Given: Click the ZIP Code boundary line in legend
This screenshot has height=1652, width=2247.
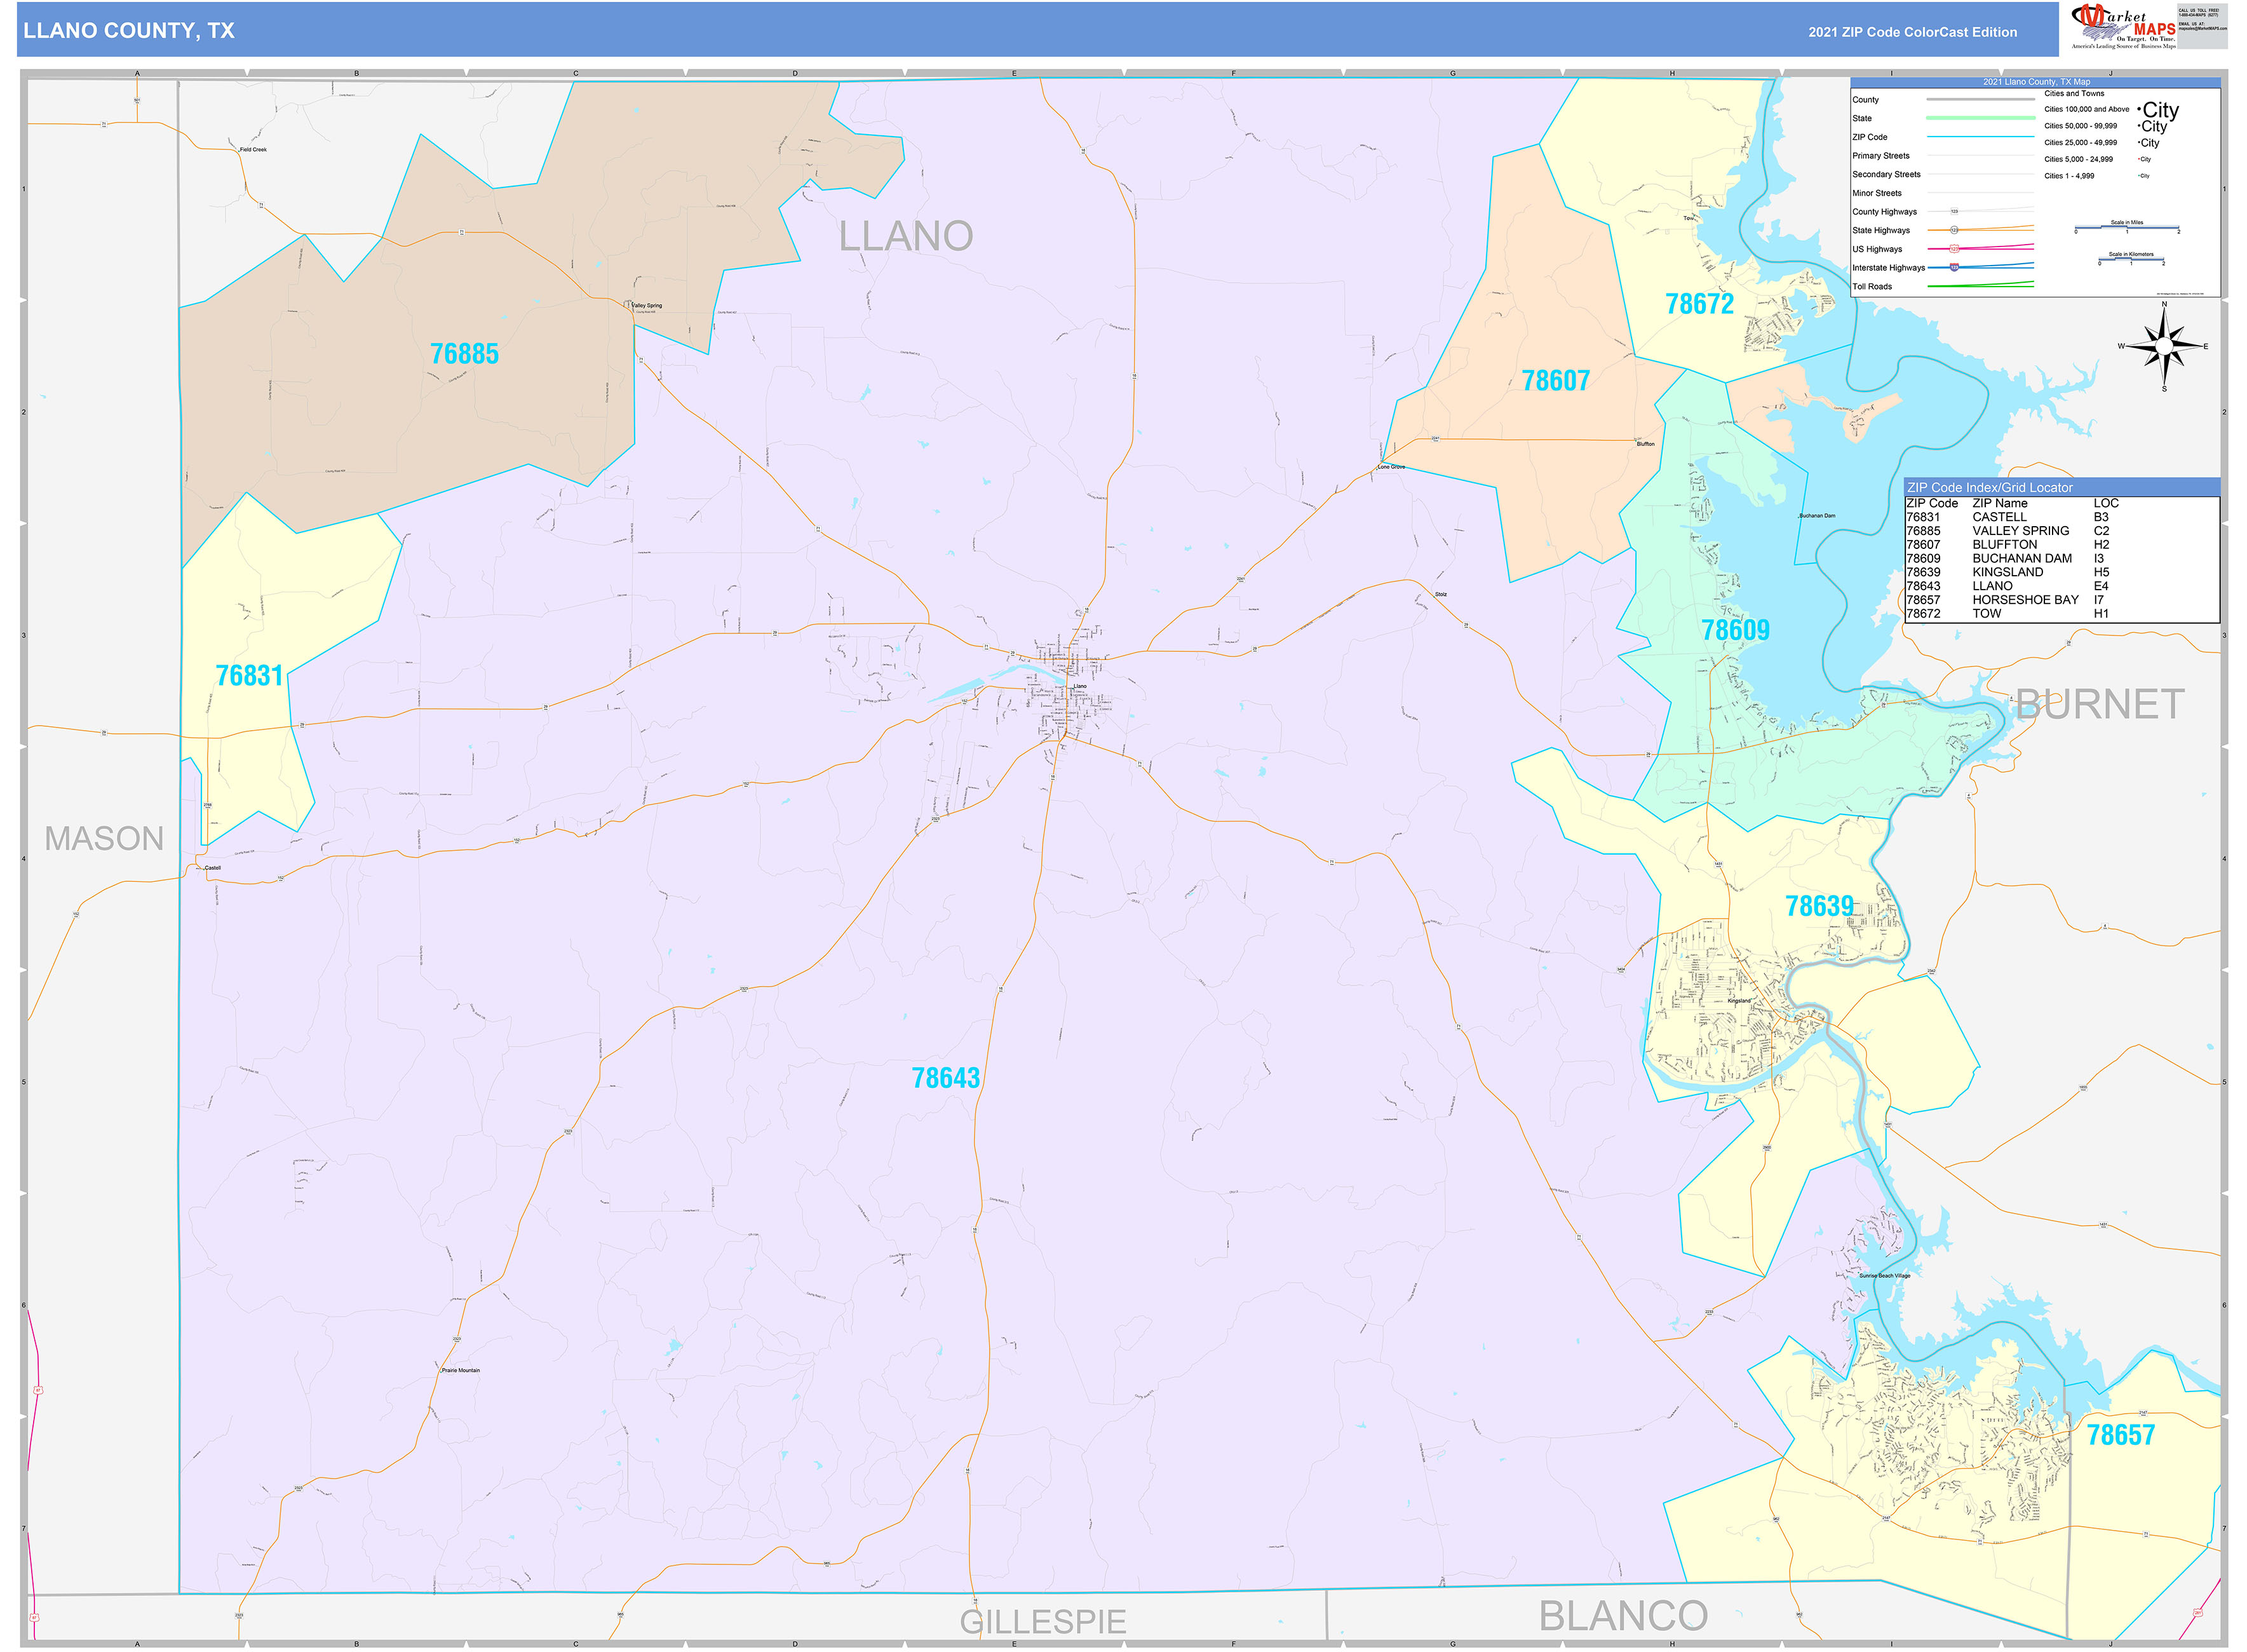Looking at the screenshot, I should (x=1981, y=137).
